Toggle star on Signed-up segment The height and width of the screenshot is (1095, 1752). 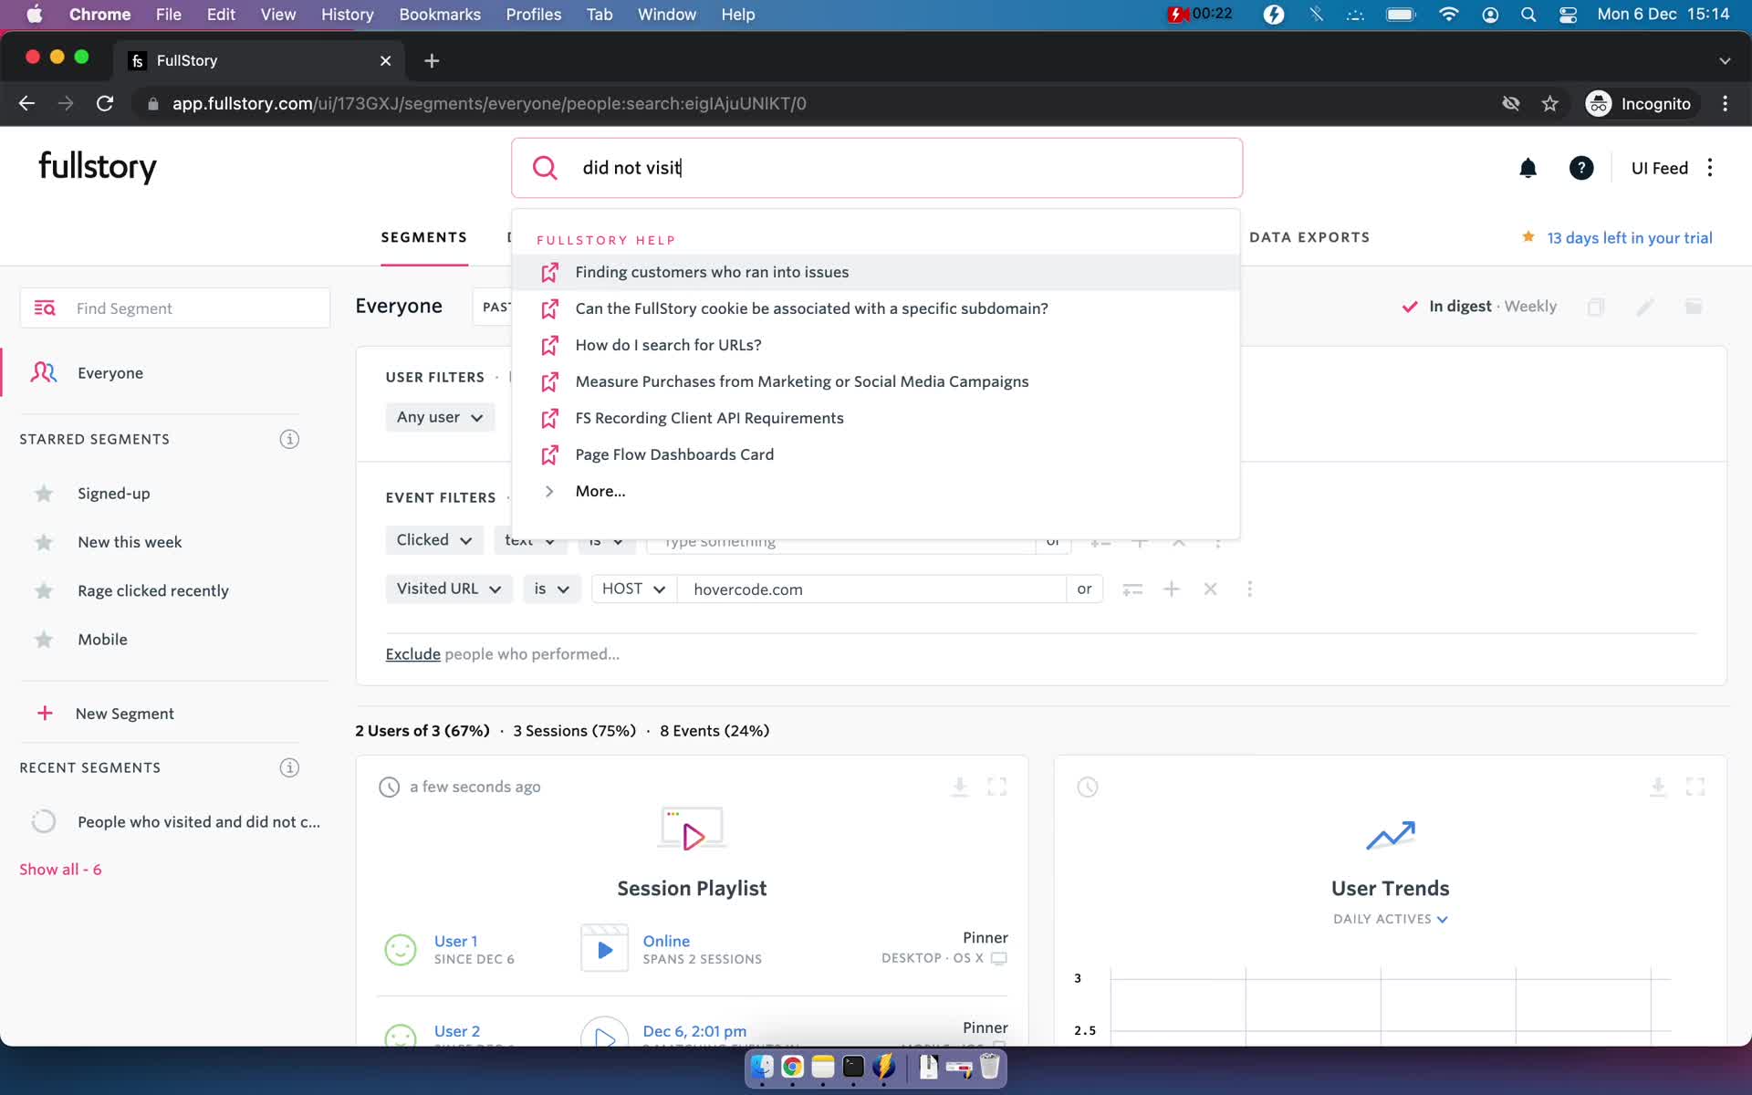pyautogui.click(x=44, y=494)
